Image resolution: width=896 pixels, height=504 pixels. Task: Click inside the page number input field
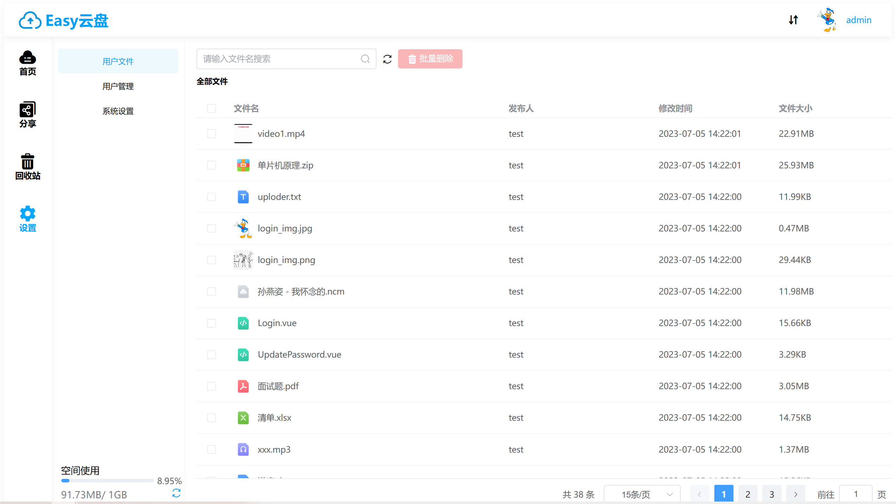coord(856,494)
